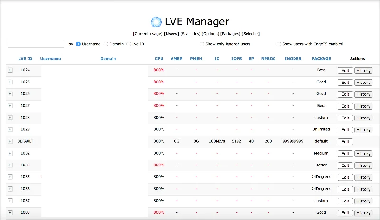
Task: Expand row for LVE ID 1029
Action: [x=10, y=129]
